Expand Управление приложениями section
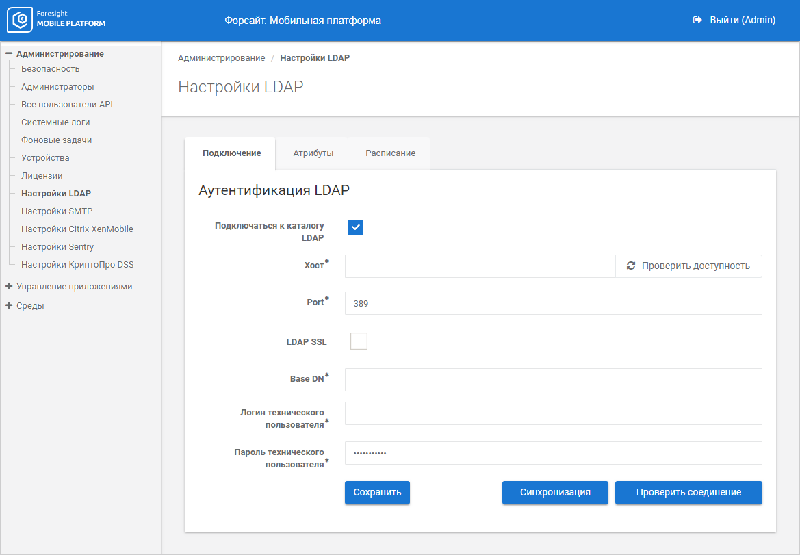The width and height of the screenshot is (800, 555). 9,287
